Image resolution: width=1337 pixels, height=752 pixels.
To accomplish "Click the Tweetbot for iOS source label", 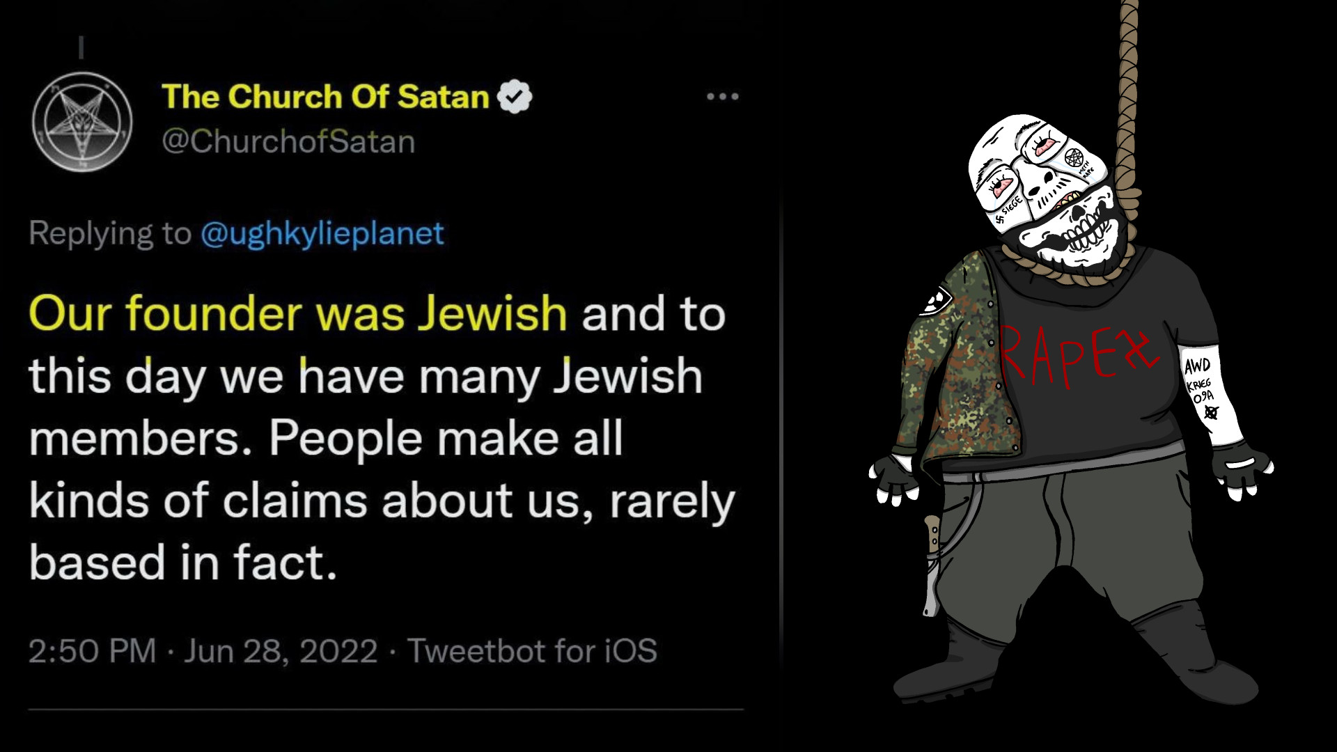I will coord(532,651).
